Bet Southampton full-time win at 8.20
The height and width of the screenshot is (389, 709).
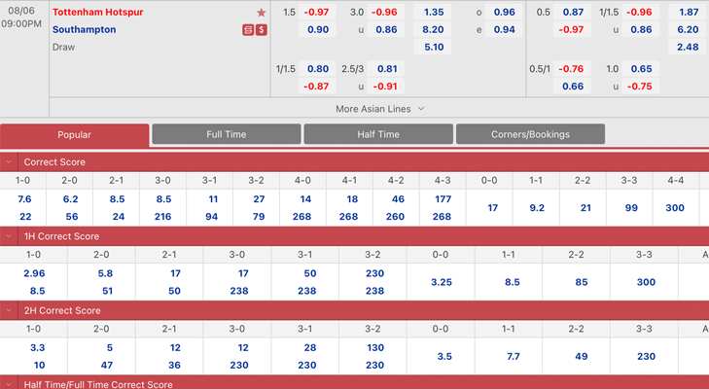pyautogui.click(x=432, y=29)
